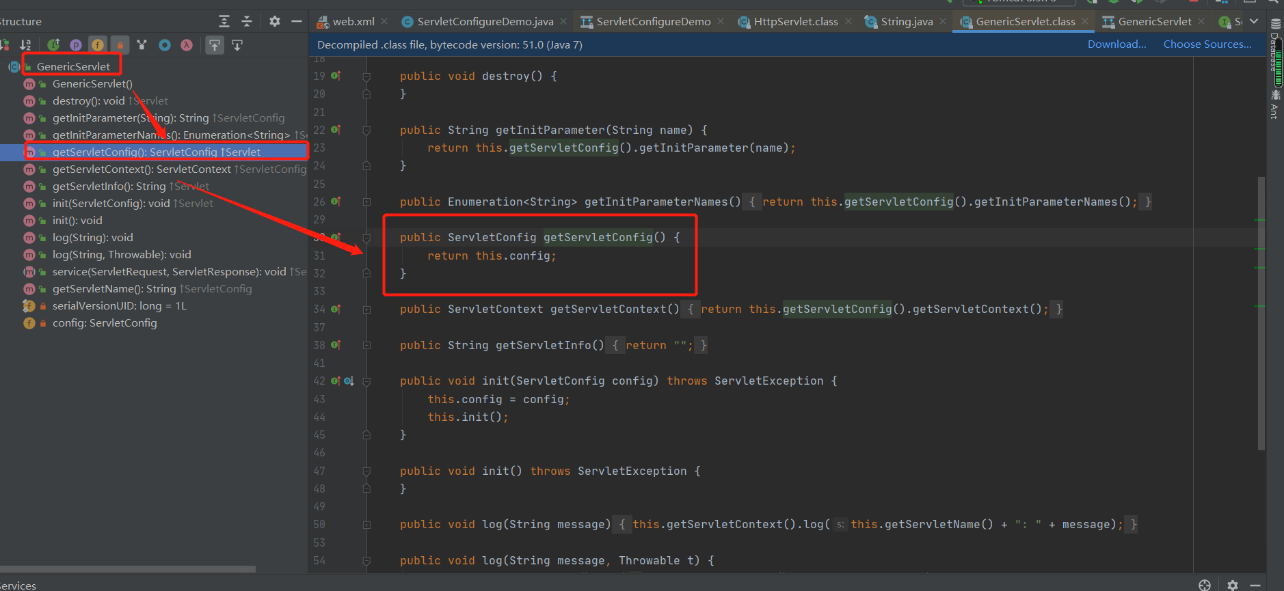
Task: Expand folded getServletInfo method
Action: tap(366, 345)
